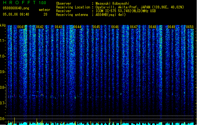The width and height of the screenshot is (197, 125).
Task: Click the 0642 time marker
Action: (x=40, y=27)
